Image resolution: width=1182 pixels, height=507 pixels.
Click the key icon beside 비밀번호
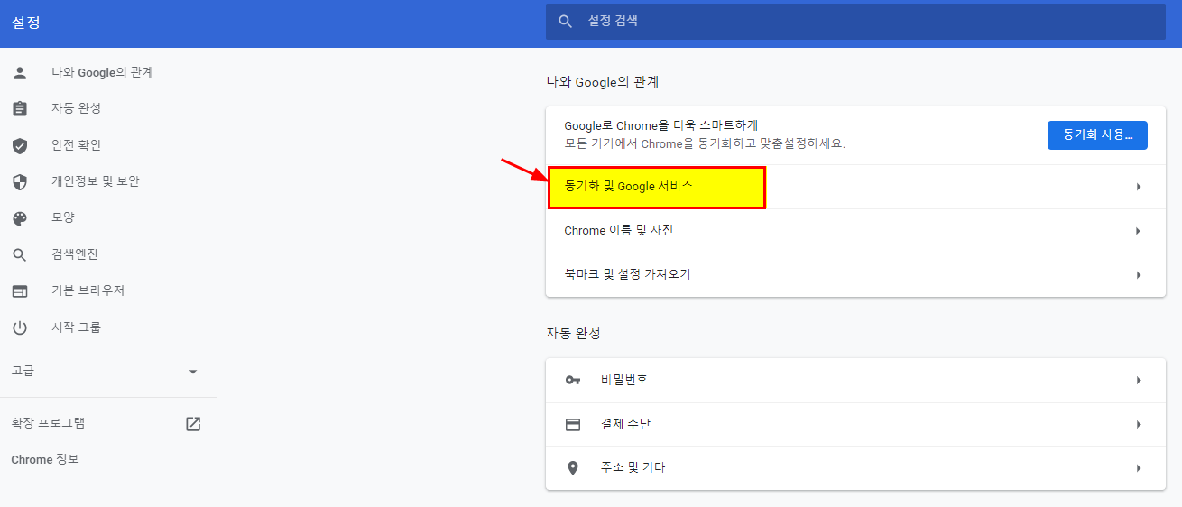573,380
